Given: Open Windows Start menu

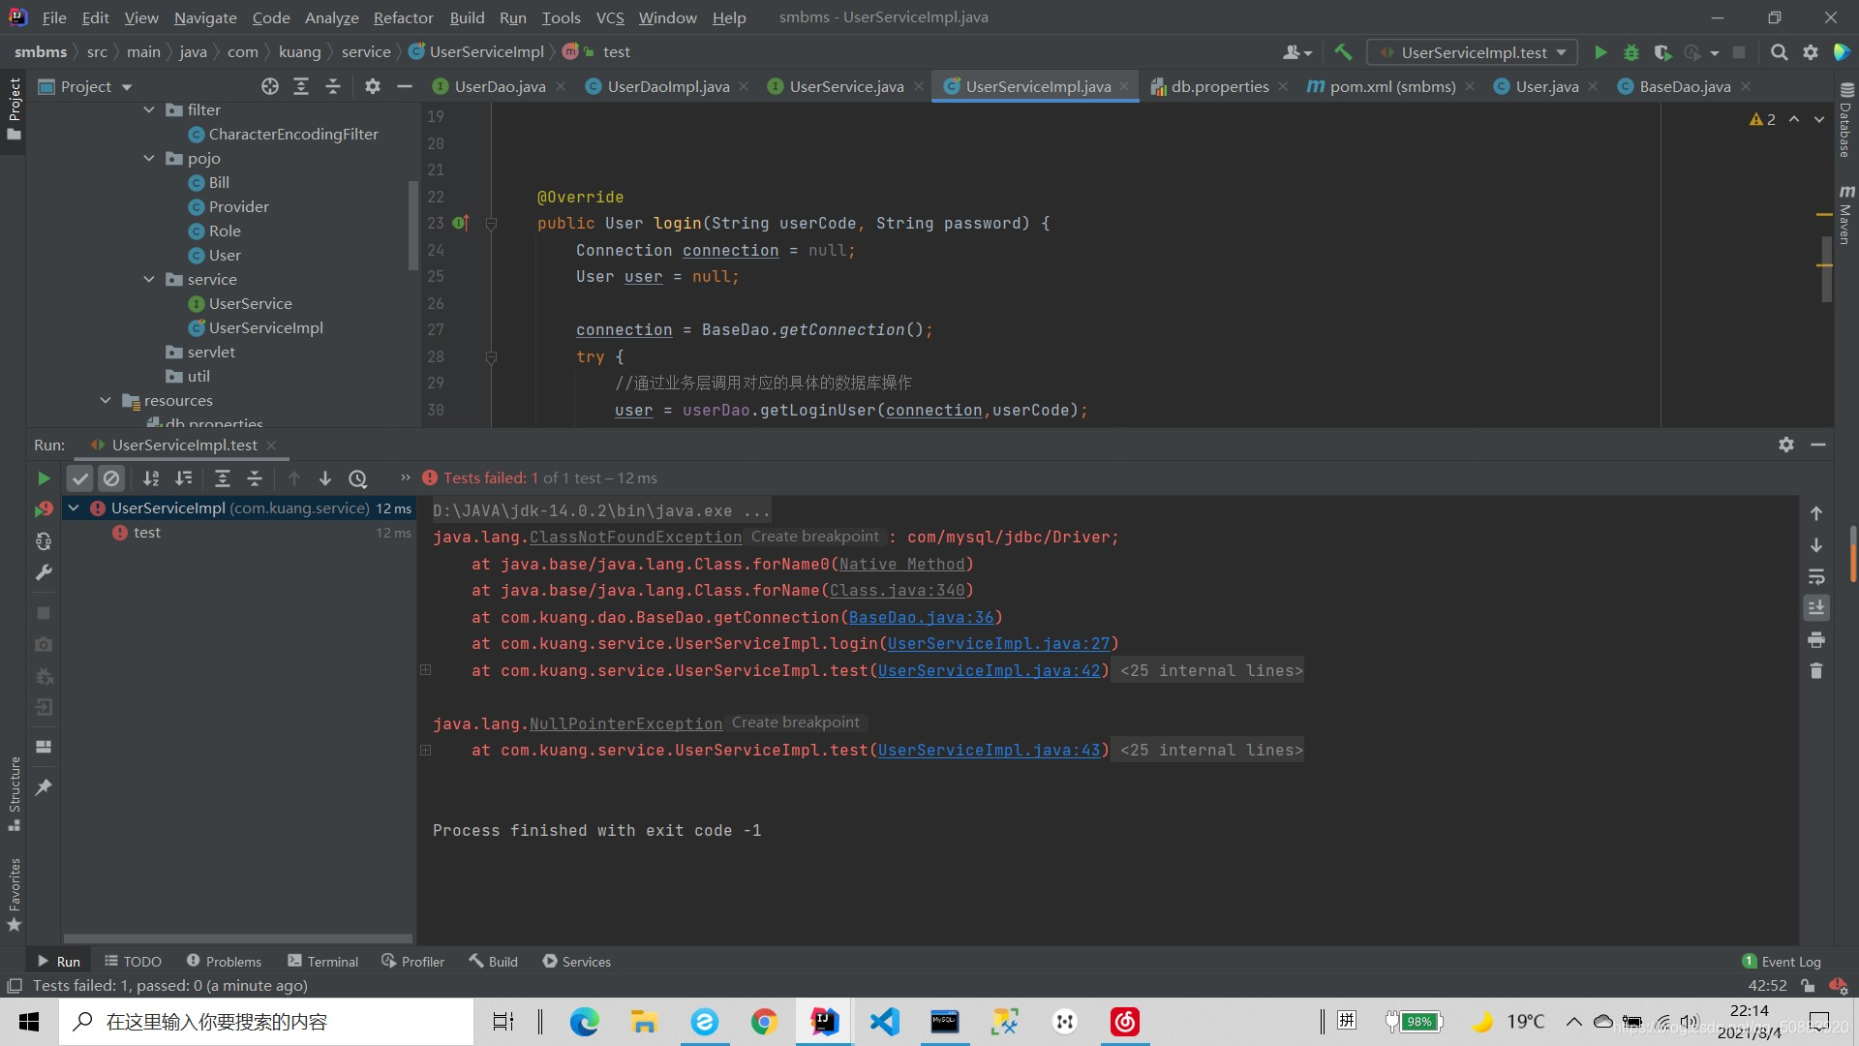Looking at the screenshot, I should pos(29,1022).
